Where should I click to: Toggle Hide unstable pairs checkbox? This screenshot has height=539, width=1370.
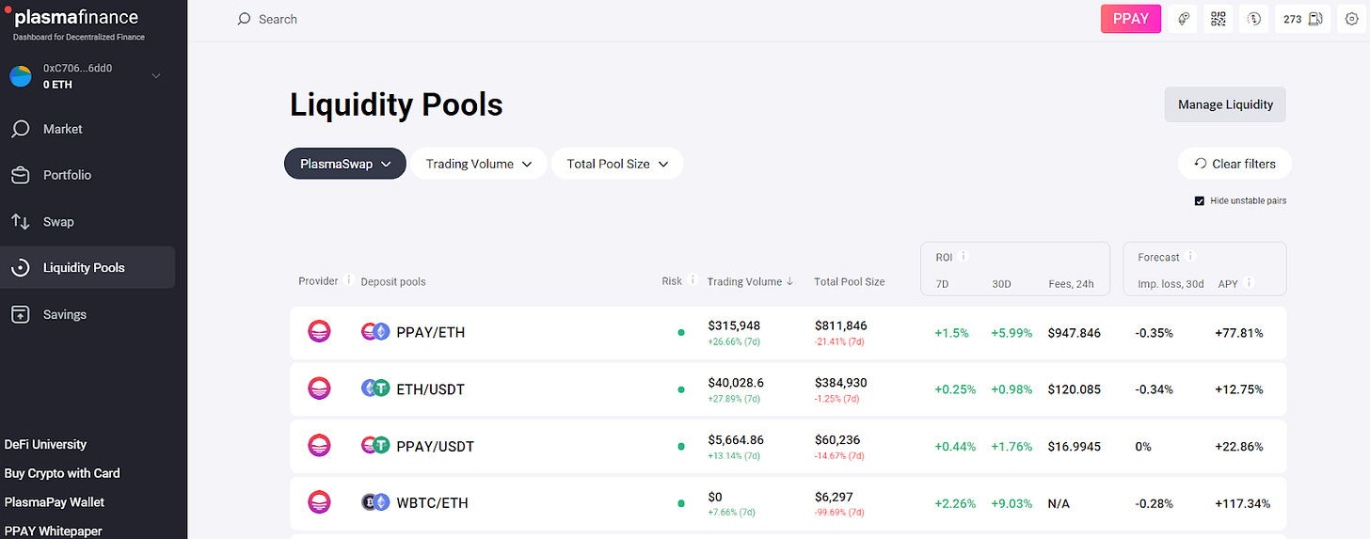pos(1200,201)
